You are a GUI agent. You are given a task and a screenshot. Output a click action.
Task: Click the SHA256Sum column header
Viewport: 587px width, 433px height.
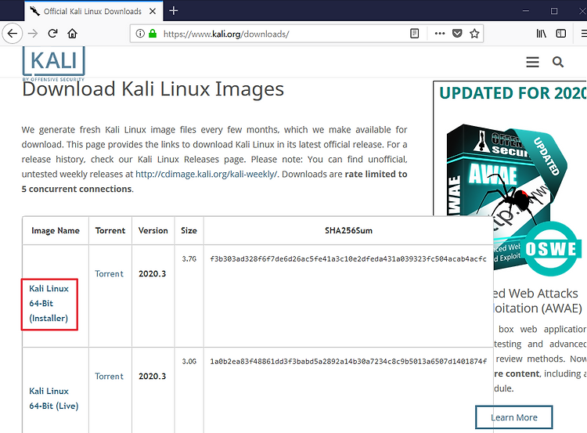(348, 231)
